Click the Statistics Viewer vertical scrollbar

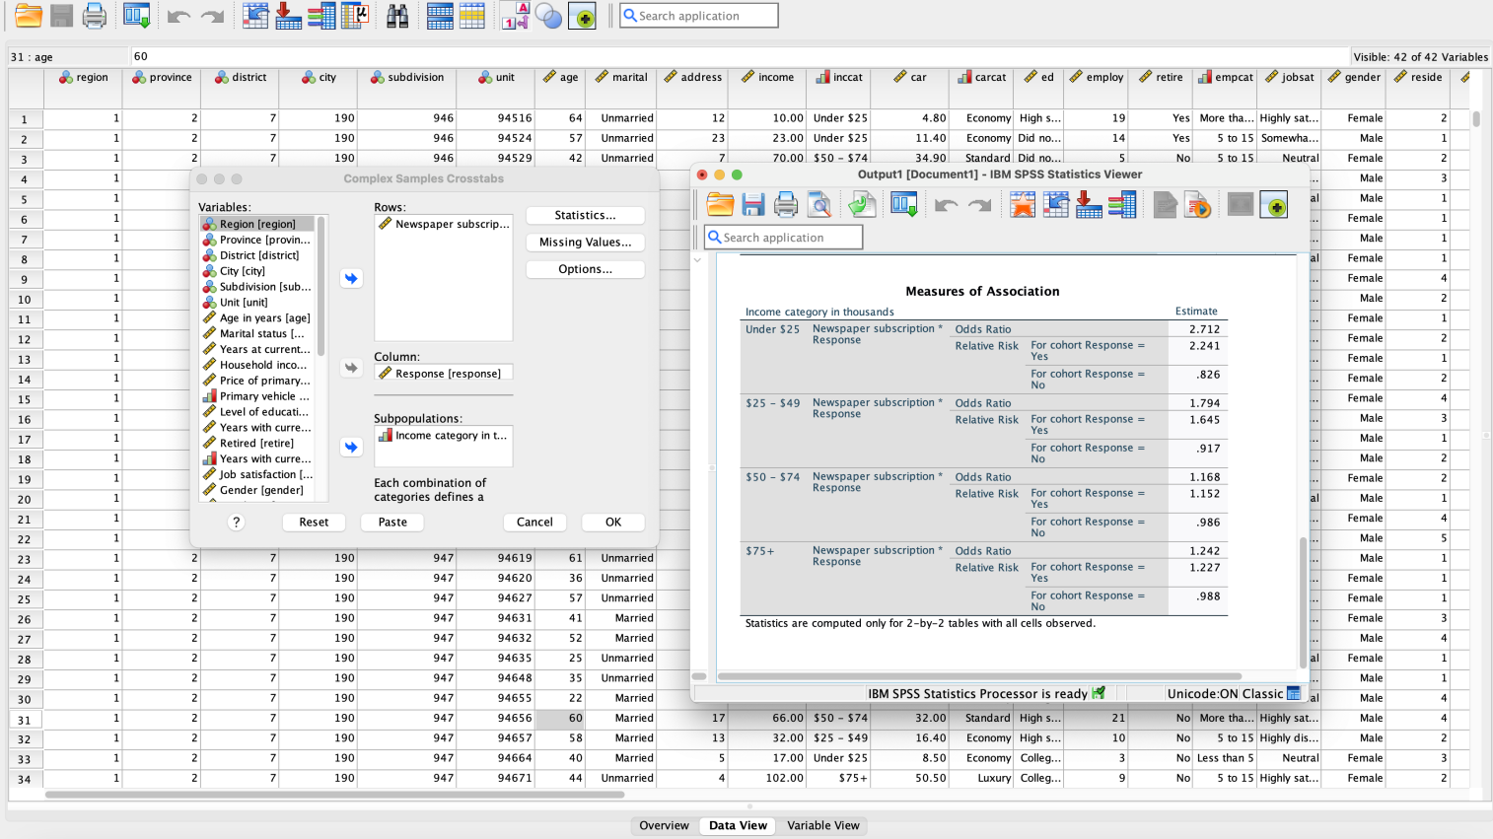coord(1303,601)
